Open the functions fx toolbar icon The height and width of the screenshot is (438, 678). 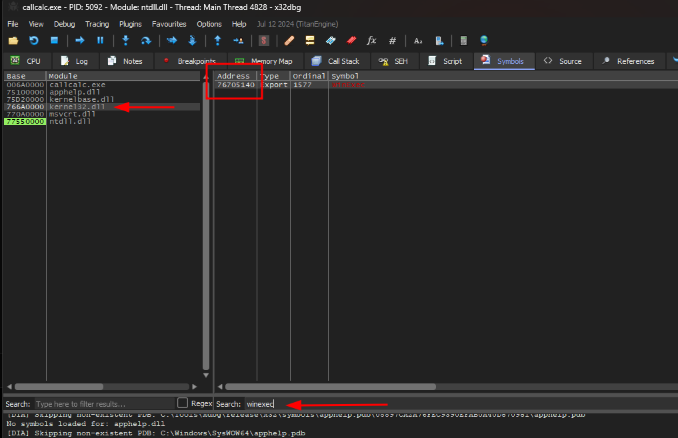point(372,41)
